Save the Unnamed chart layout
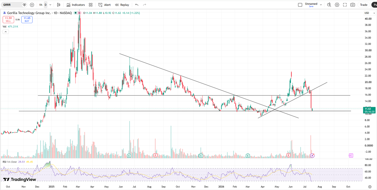 pos(311,6)
